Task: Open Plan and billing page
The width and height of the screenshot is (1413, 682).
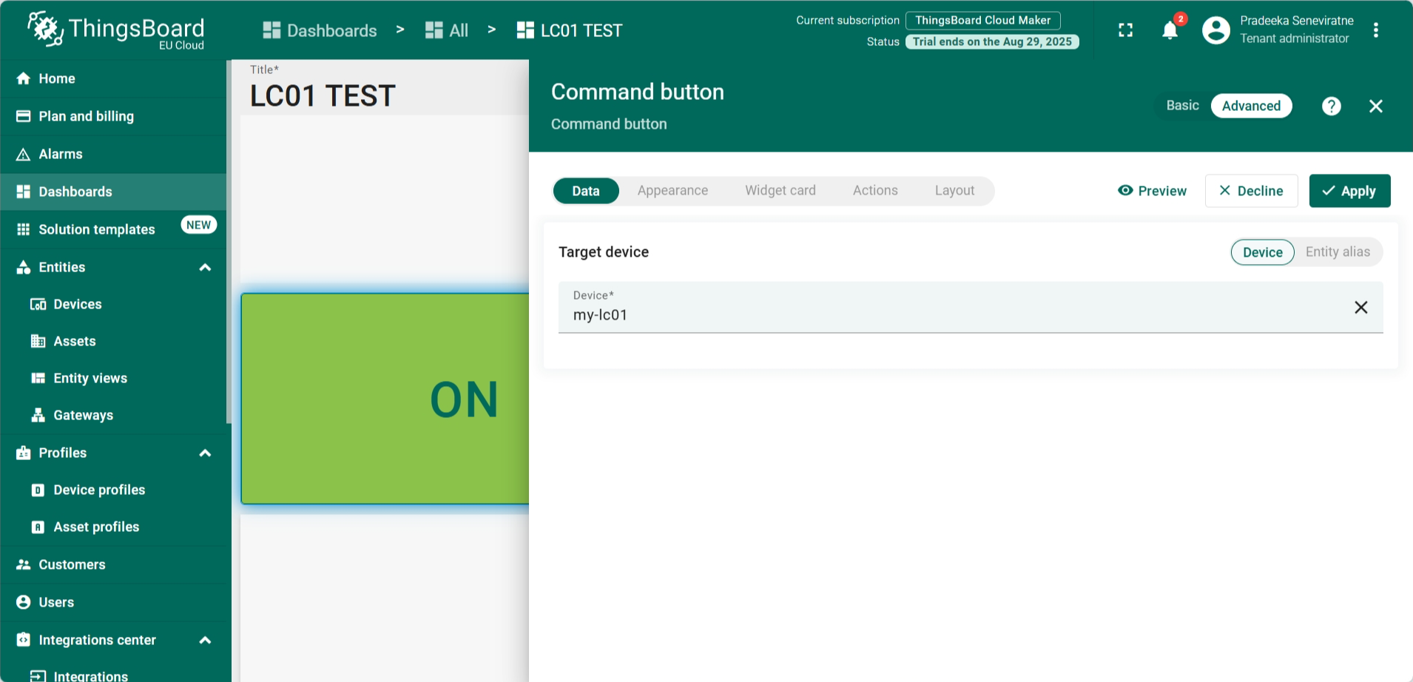Action: coord(114,116)
